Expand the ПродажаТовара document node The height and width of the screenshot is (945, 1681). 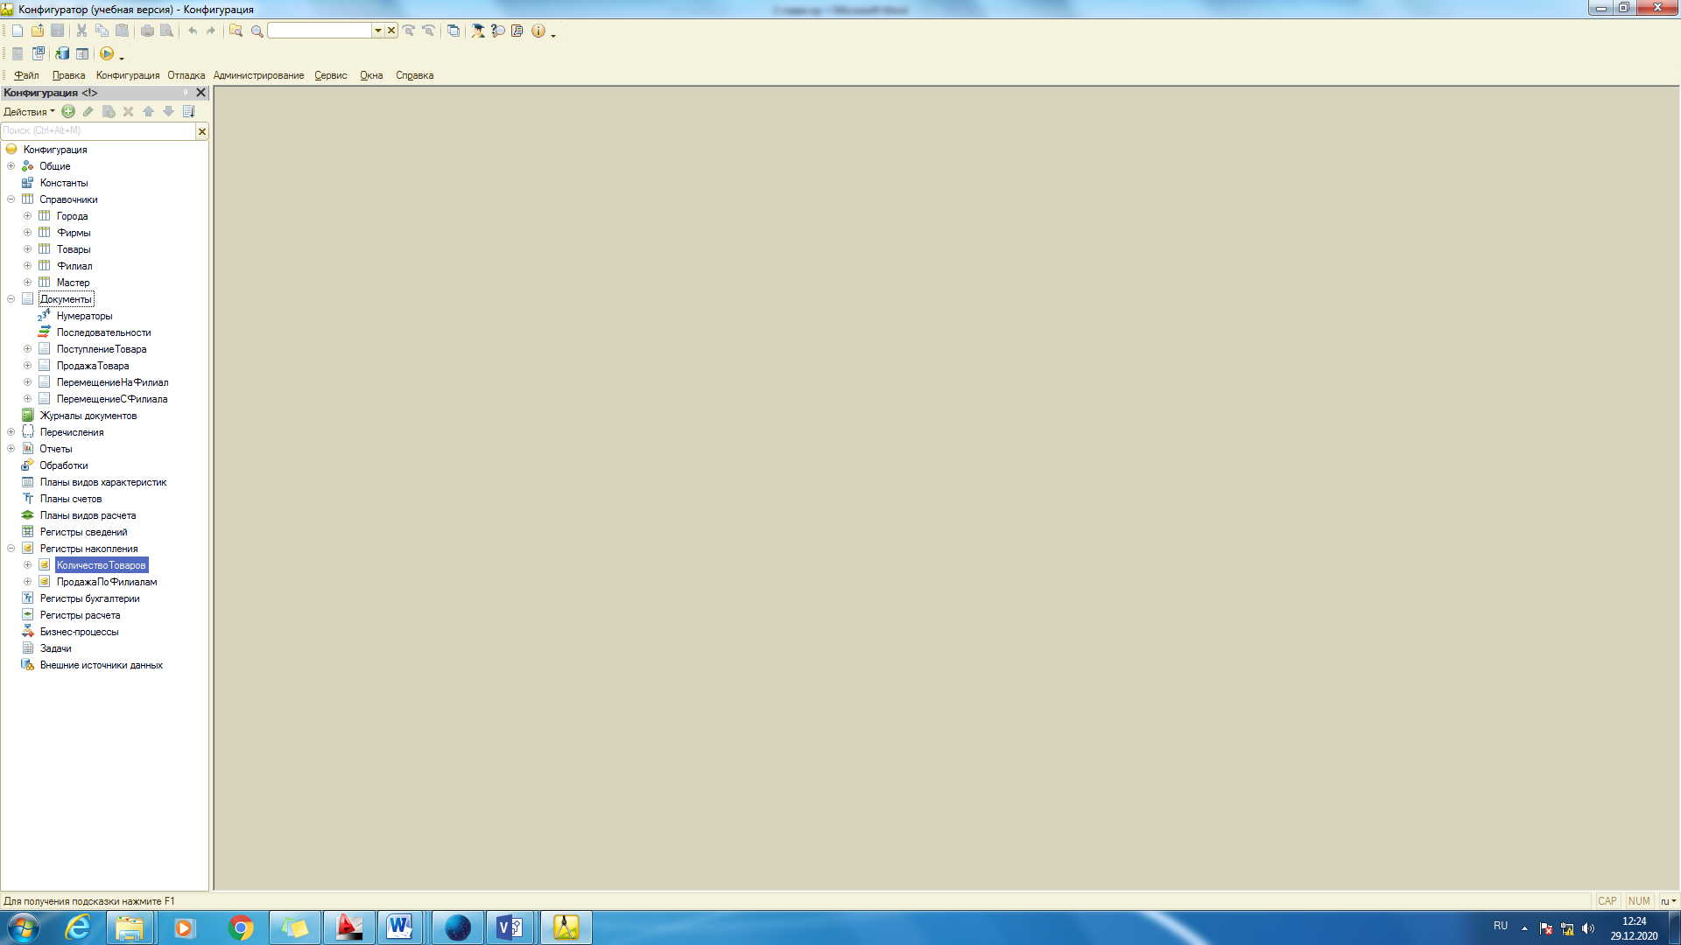(28, 366)
